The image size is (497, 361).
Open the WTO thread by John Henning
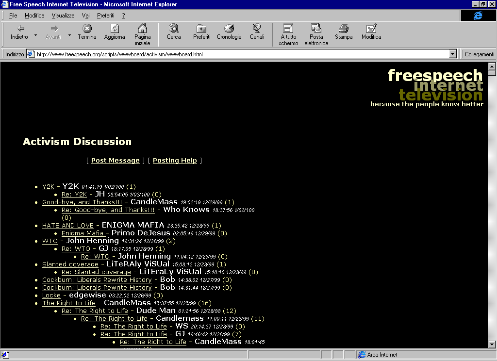pyautogui.click(x=50, y=241)
